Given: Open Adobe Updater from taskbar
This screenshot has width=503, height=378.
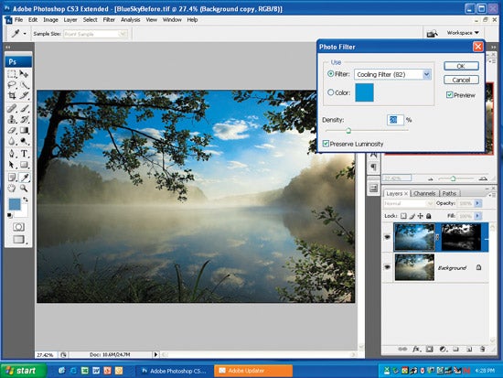Looking at the screenshot, I should point(253,371).
